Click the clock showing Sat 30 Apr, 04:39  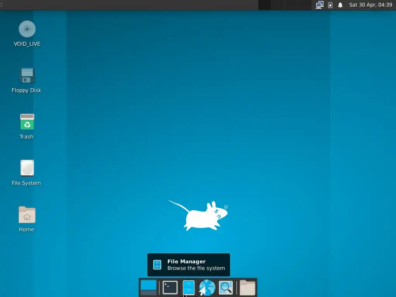click(x=370, y=5)
